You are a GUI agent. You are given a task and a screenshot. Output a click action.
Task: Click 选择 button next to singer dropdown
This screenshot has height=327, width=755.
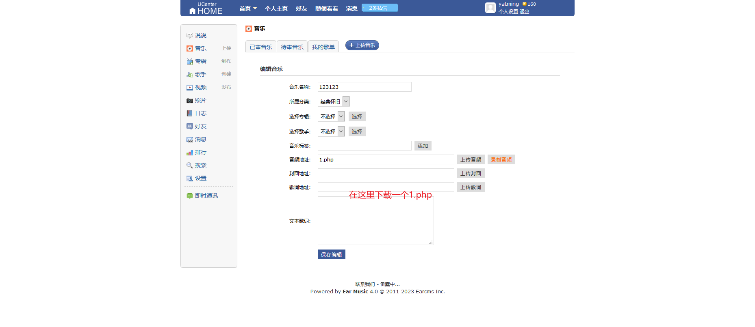tap(357, 131)
